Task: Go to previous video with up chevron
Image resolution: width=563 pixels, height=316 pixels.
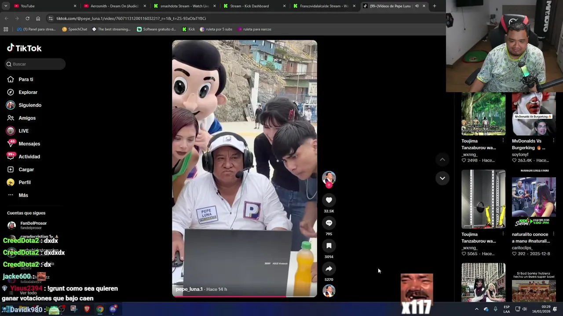Action: (442, 160)
